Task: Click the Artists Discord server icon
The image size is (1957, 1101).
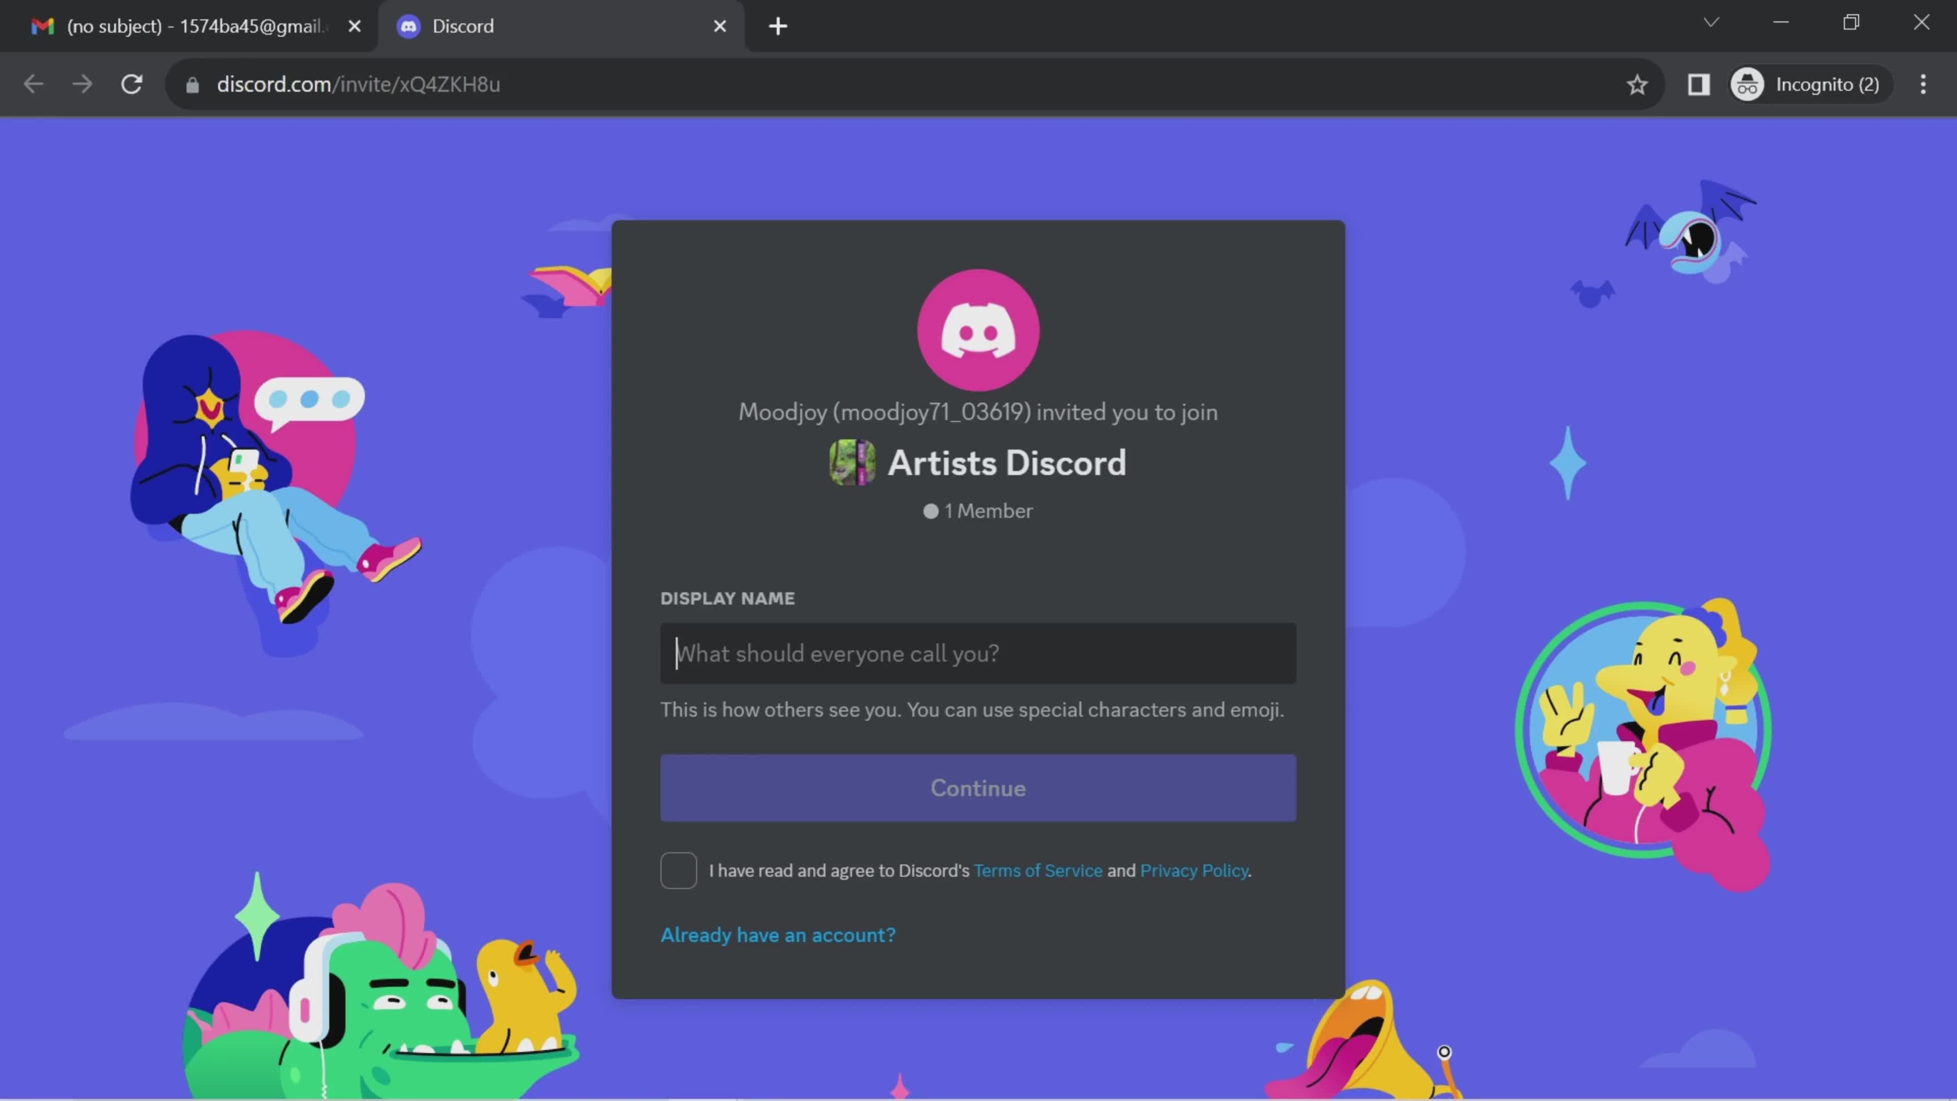Action: 852,462
